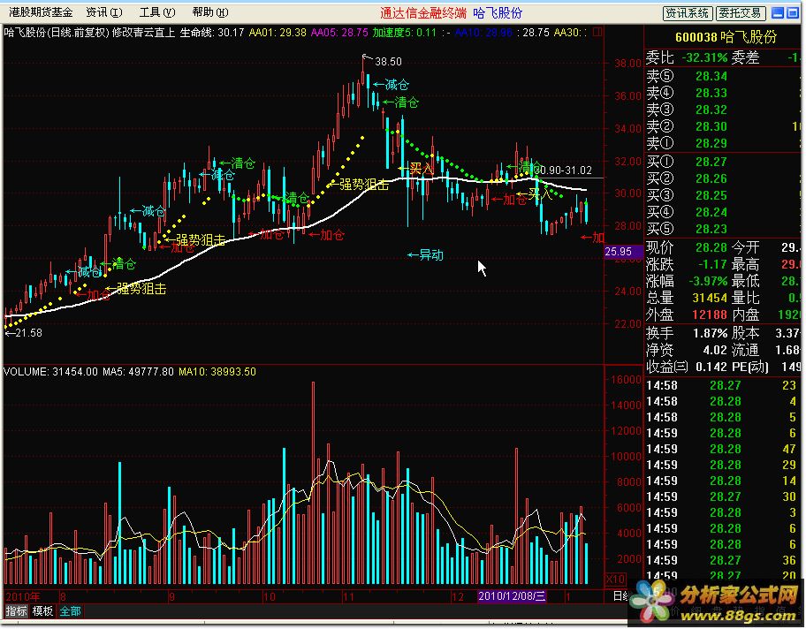Click the 2010/12/08/三 date marker
The image size is (806, 629).
coord(512,596)
